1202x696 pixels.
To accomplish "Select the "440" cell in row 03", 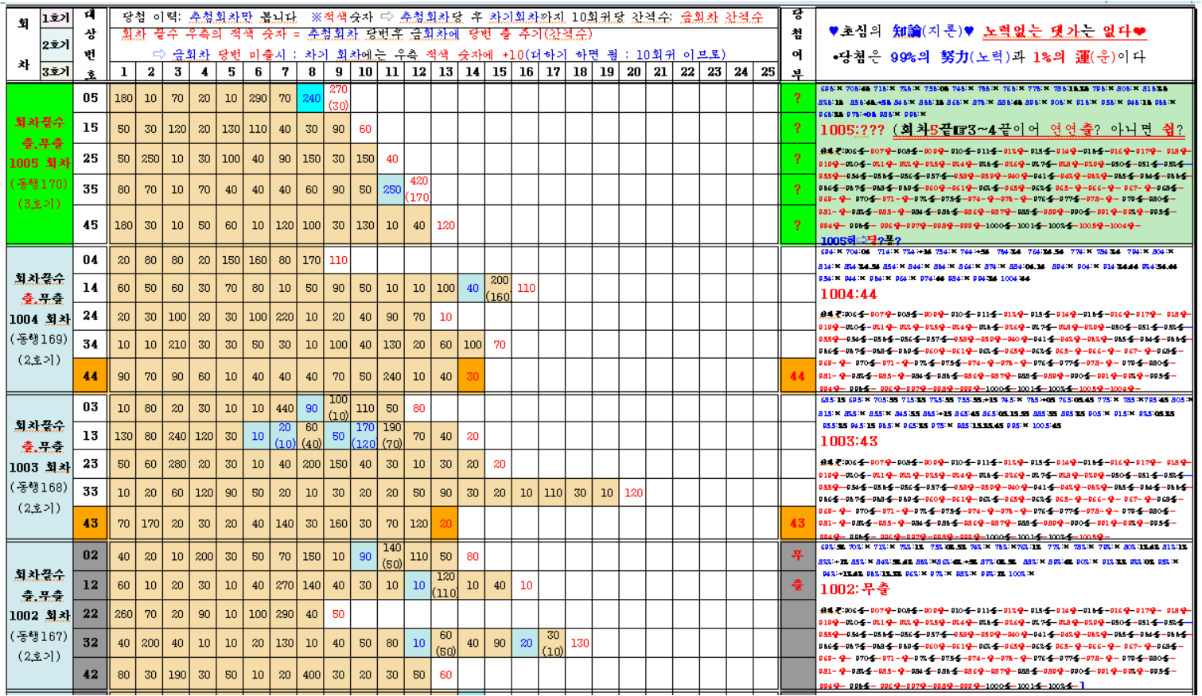I will 285,408.
